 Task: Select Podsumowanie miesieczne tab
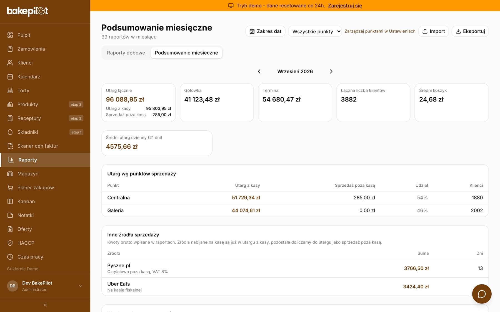pyautogui.click(x=186, y=53)
